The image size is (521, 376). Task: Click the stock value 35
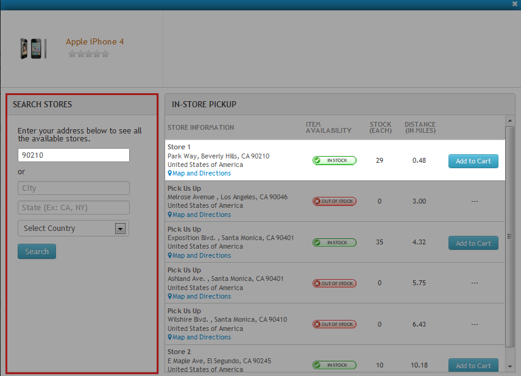[x=380, y=243]
